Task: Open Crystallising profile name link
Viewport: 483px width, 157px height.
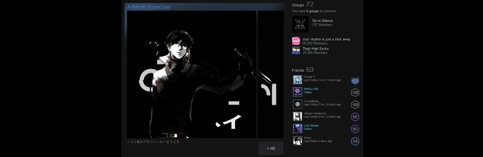Action: coord(311,101)
